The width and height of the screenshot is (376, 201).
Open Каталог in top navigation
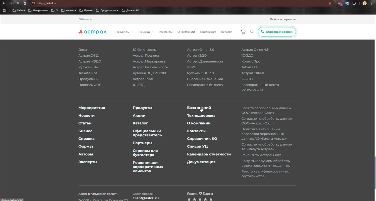226,32
